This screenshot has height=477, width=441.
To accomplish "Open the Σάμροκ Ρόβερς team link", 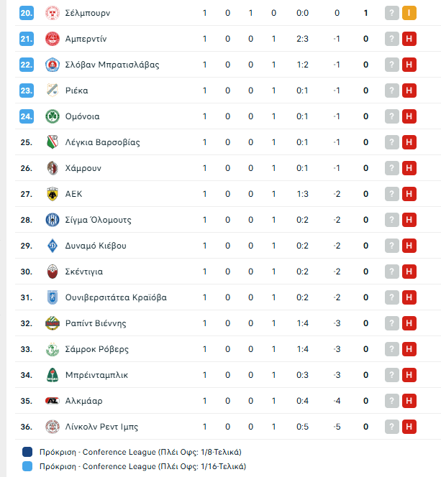I will click(x=96, y=349).
